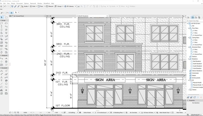
Task: Select the Marquee tool
Action: point(6,17)
